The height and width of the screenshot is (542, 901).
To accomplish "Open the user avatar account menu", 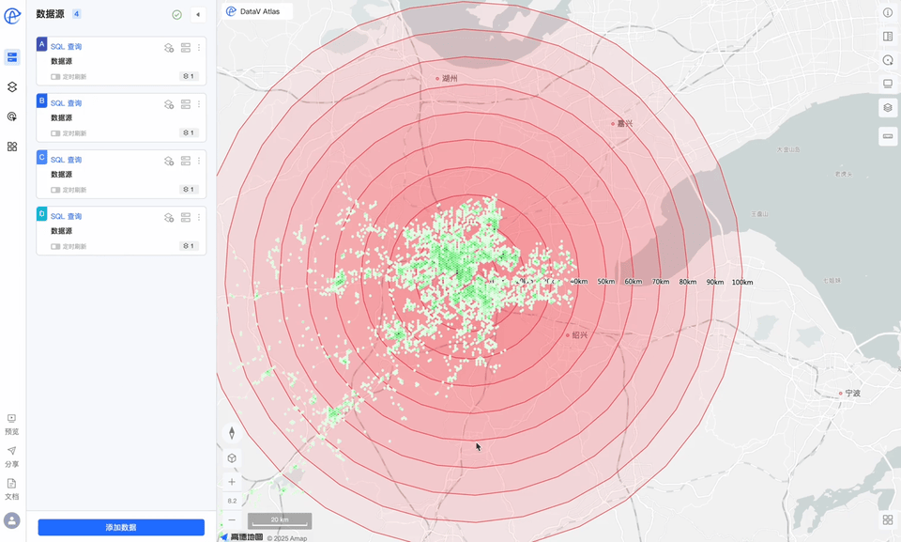I will [12, 520].
